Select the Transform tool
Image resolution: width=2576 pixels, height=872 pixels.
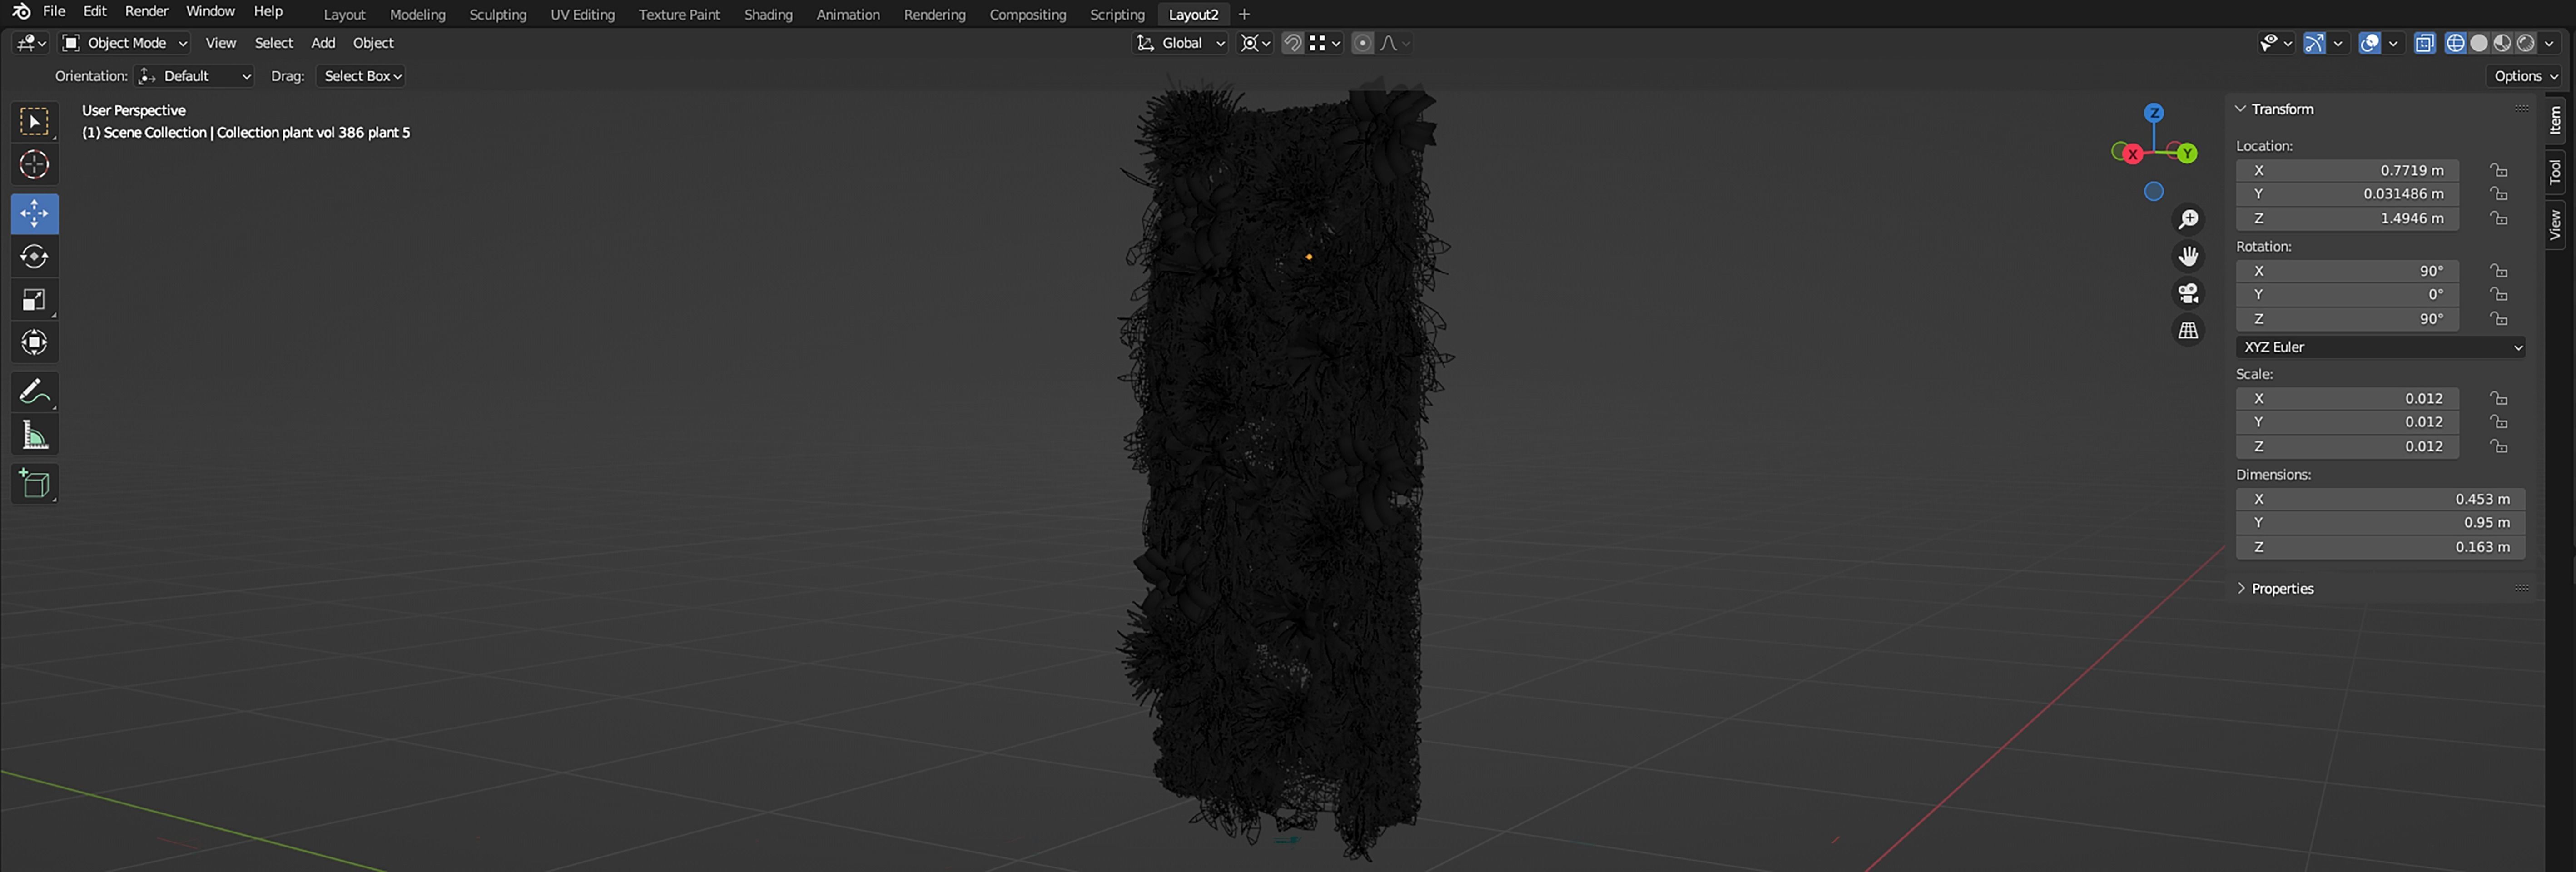(x=34, y=342)
